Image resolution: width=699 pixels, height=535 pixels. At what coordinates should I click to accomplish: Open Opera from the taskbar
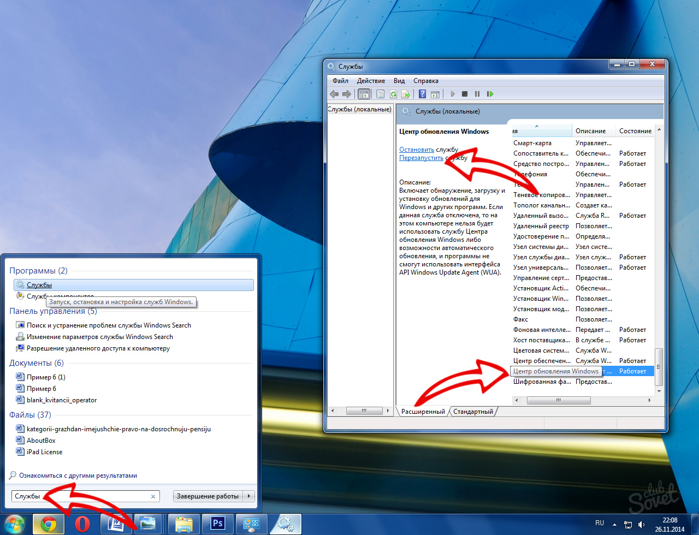tap(82, 524)
